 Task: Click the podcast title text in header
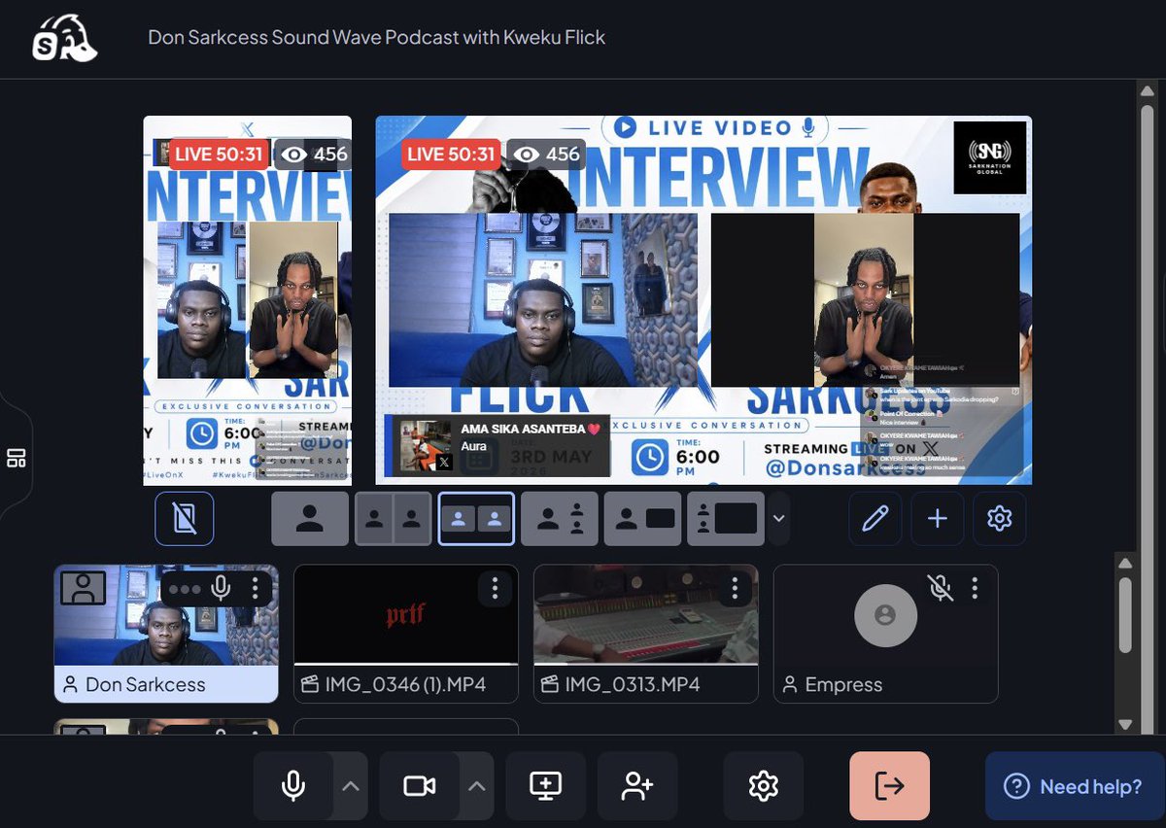[377, 38]
